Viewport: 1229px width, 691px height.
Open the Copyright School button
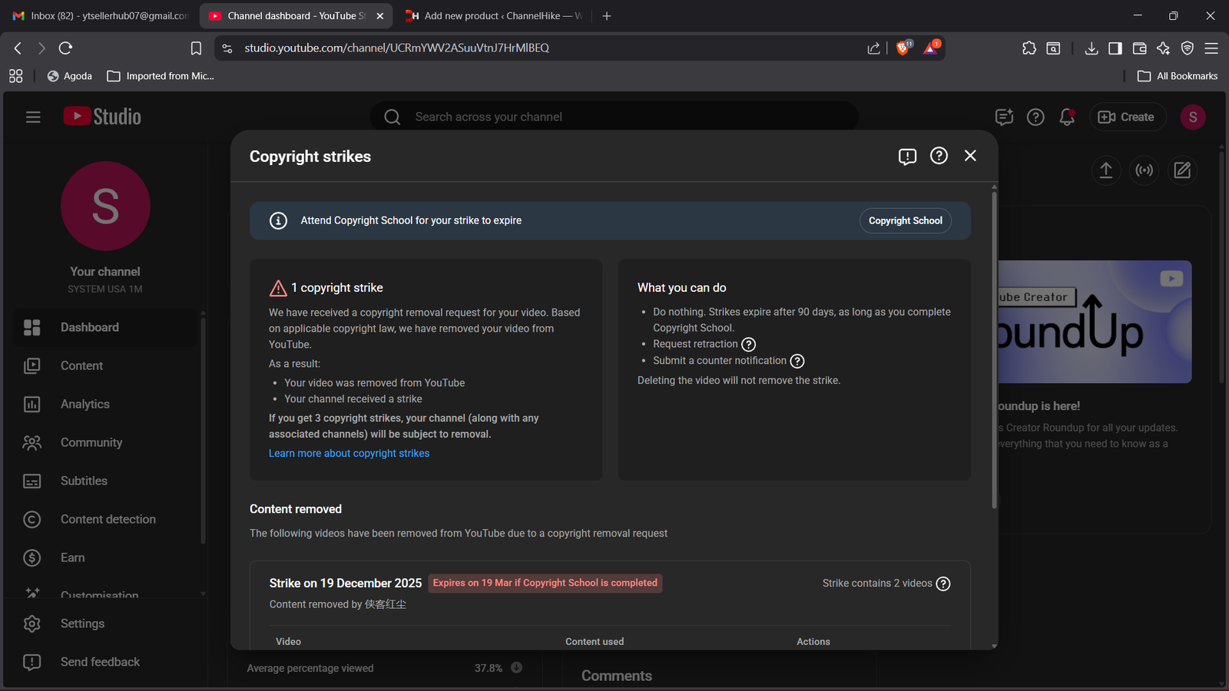(905, 220)
